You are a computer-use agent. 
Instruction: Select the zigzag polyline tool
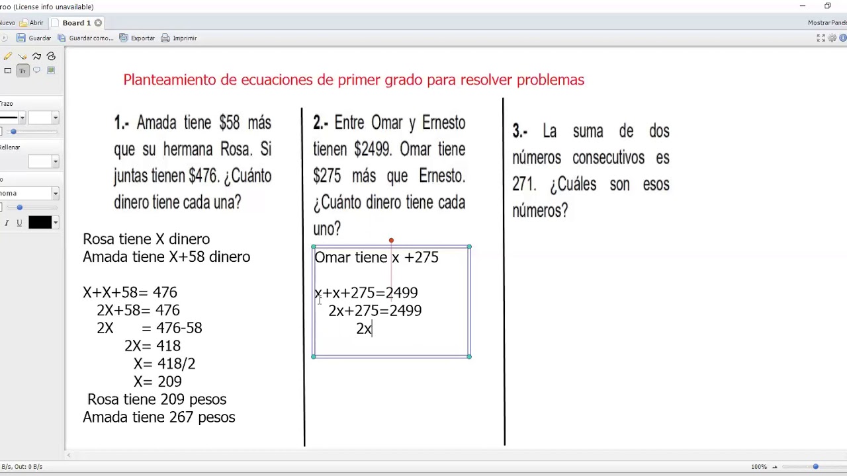click(36, 57)
